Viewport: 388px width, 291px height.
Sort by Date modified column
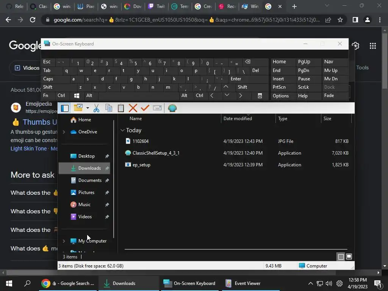coord(238,119)
